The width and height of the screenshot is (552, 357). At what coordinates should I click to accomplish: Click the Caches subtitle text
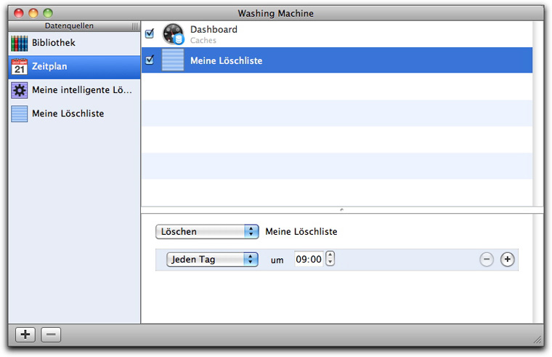point(203,41)
